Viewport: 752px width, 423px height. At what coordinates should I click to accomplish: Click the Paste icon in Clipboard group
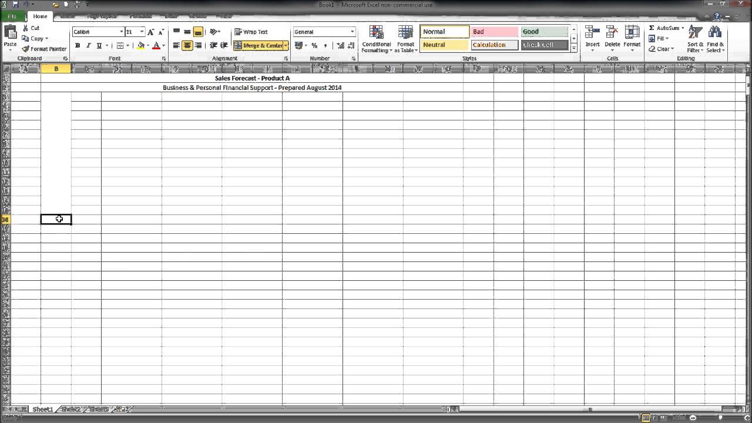[x=10, y=34]
